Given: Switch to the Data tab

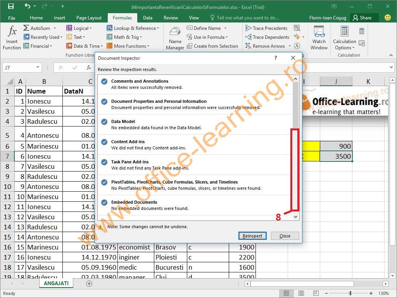Looking at the screenshot, I should 148,18.
